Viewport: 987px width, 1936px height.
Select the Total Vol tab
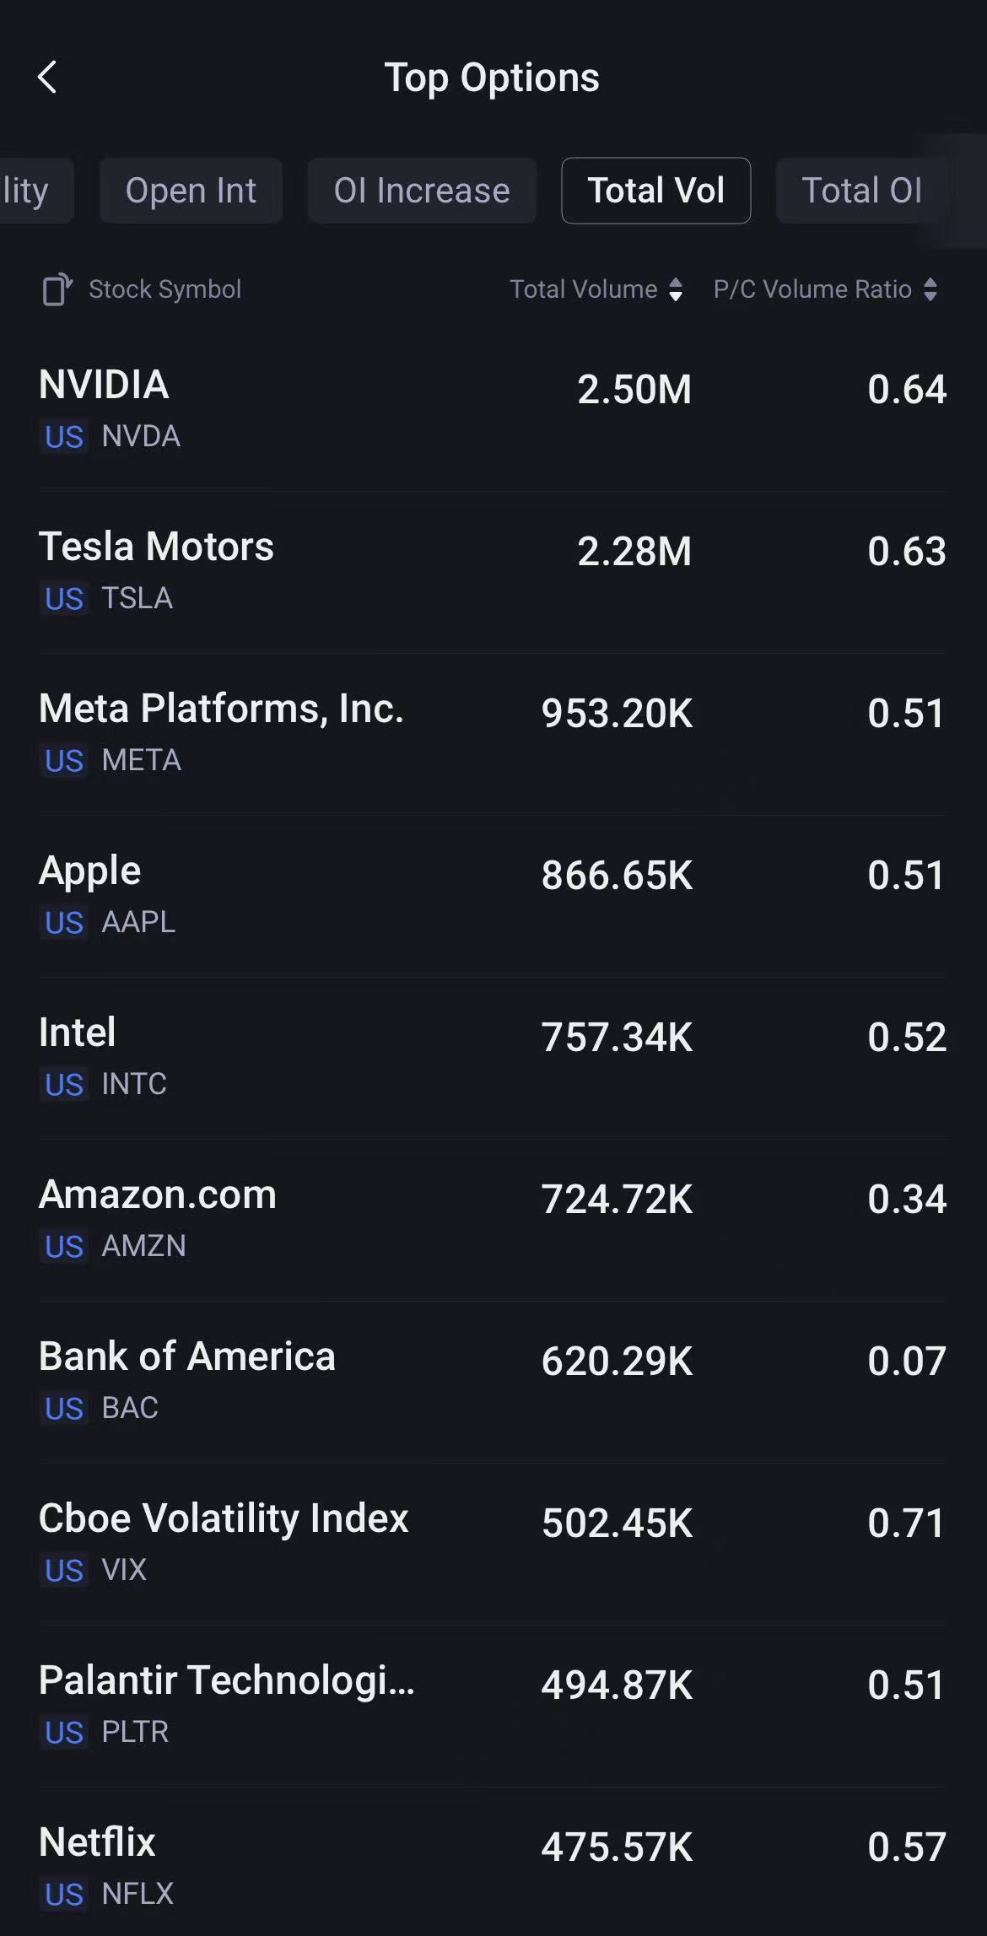click(x=655, y=191)
